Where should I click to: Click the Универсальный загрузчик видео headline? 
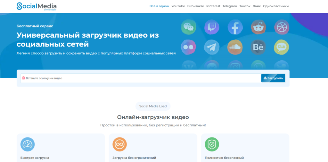88,40
